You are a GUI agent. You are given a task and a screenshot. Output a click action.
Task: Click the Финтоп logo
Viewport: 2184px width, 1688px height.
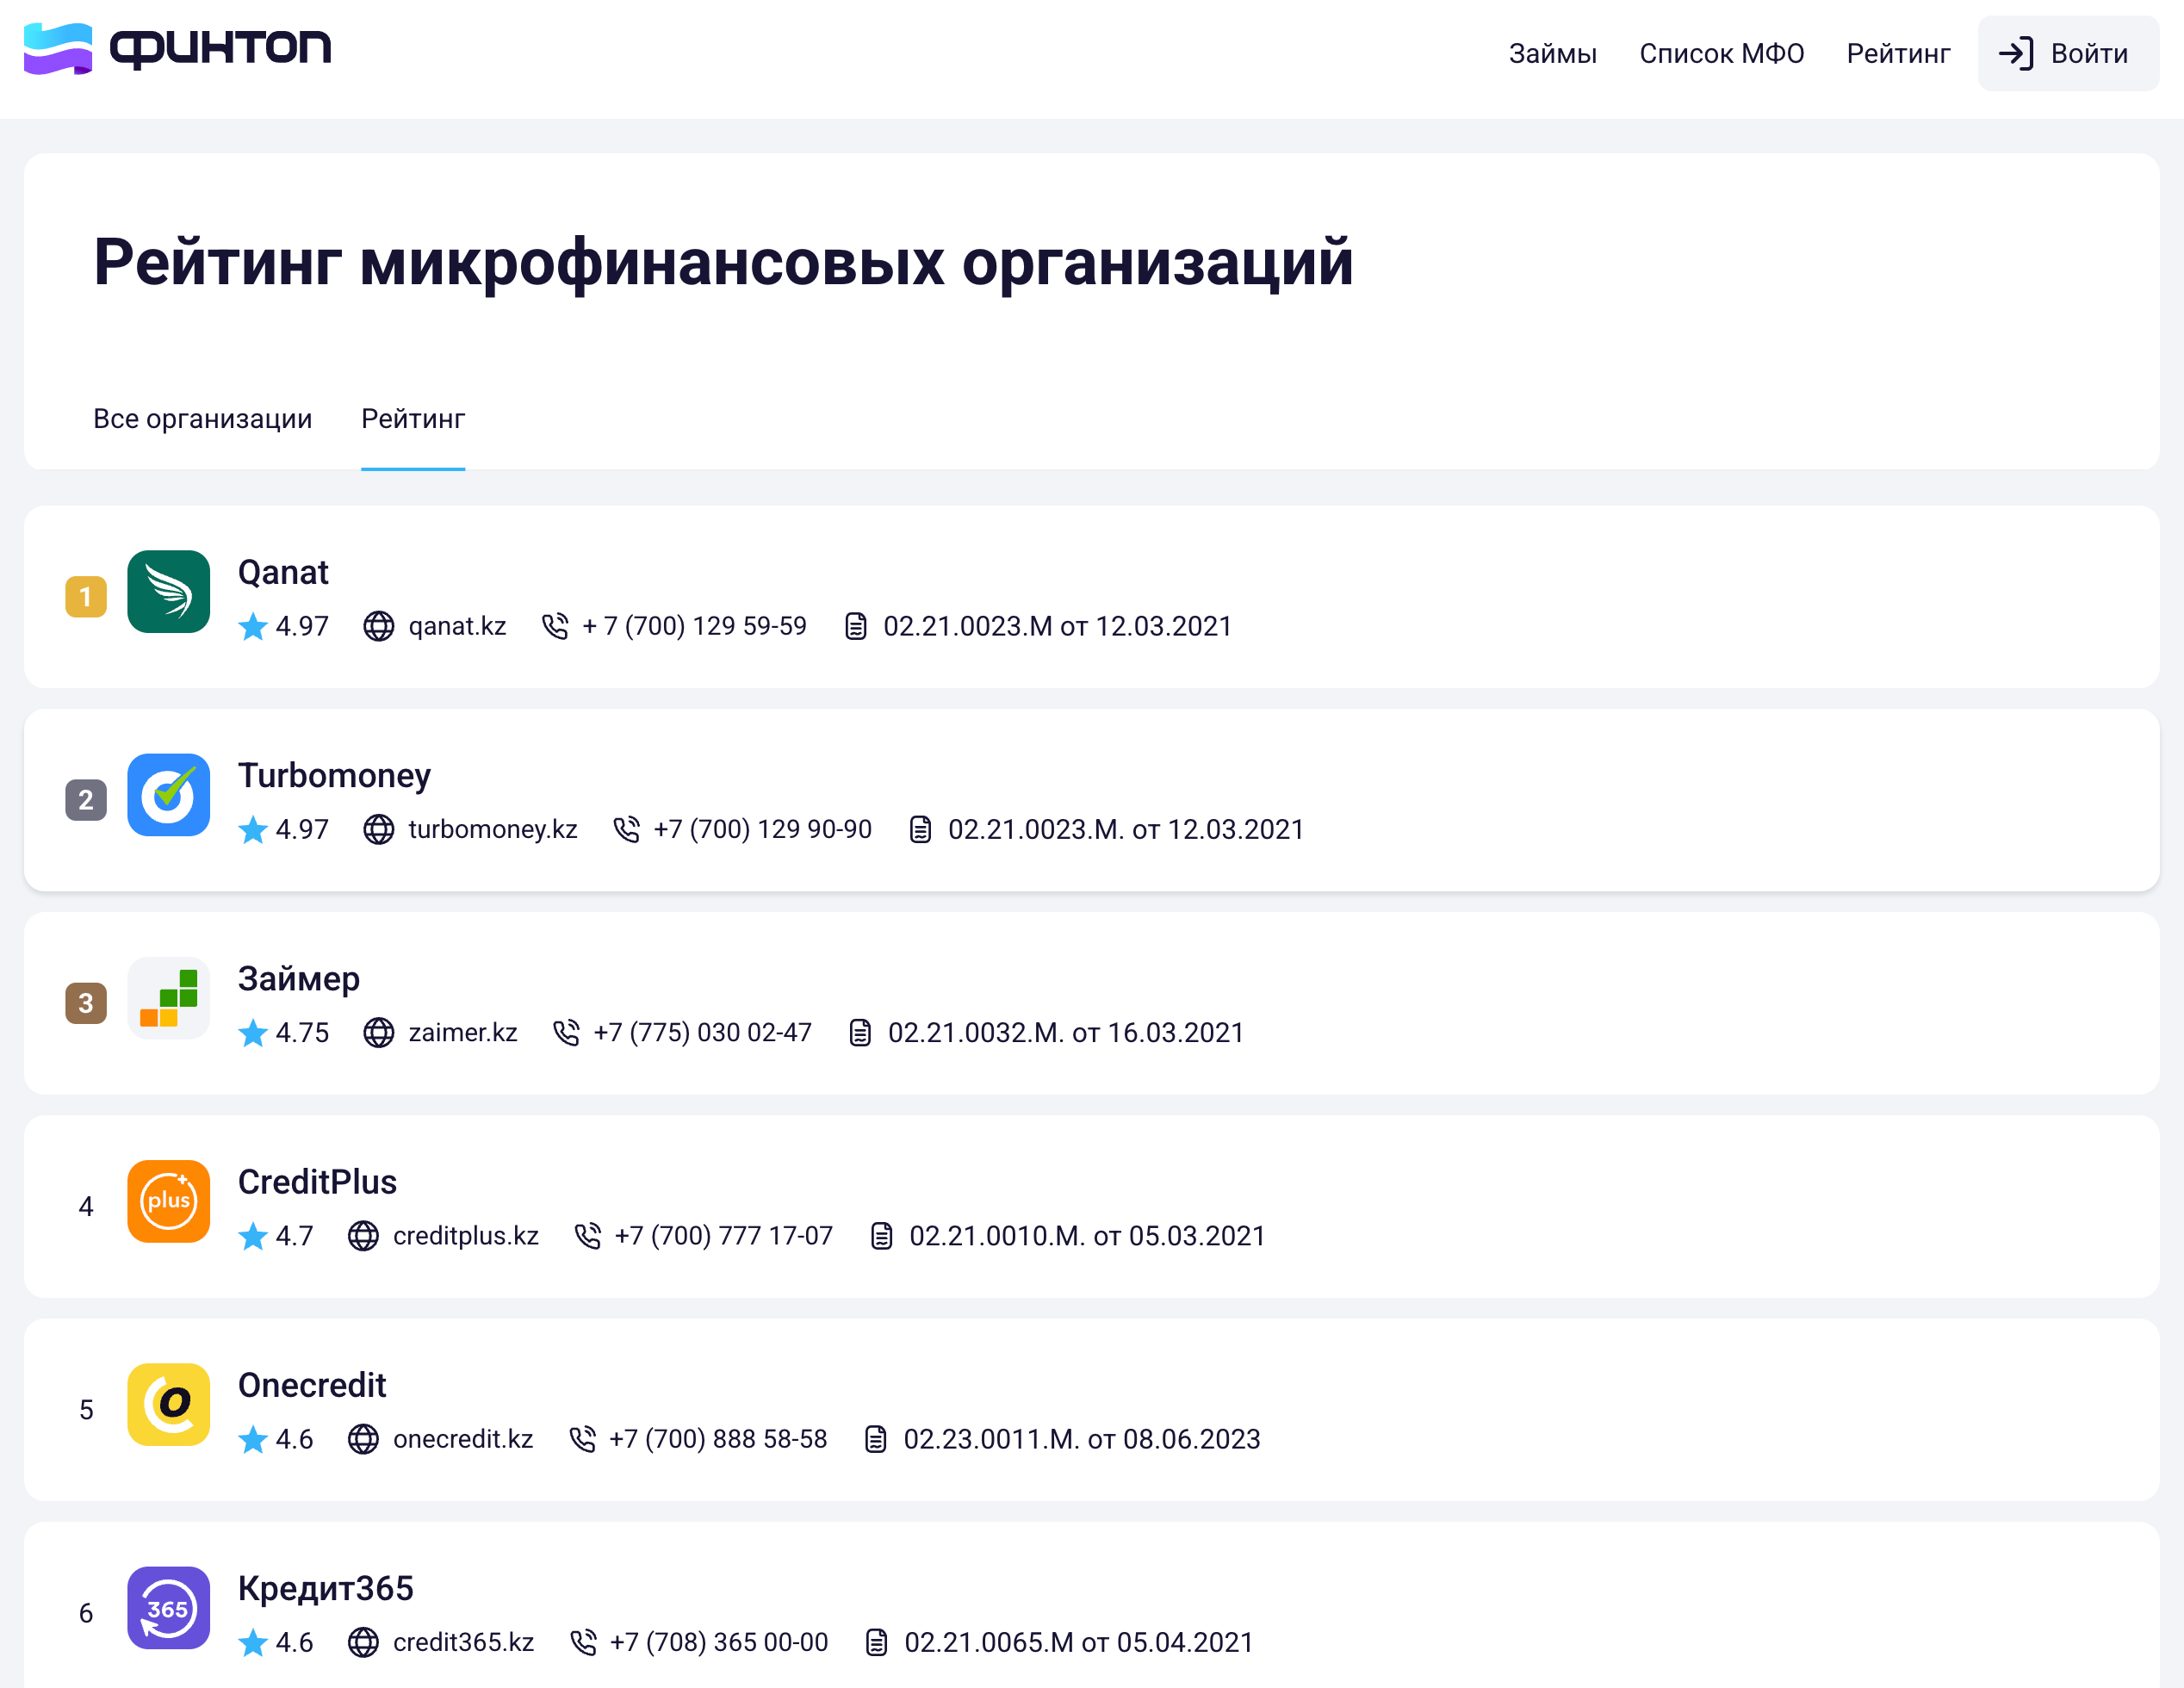coord(177,48)
